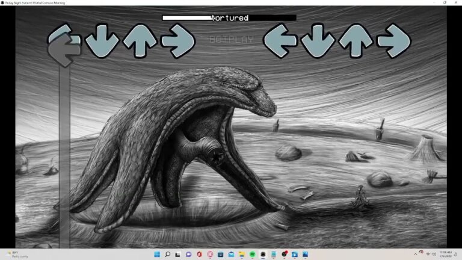Open the Wi-Fi network flyout

428,254
